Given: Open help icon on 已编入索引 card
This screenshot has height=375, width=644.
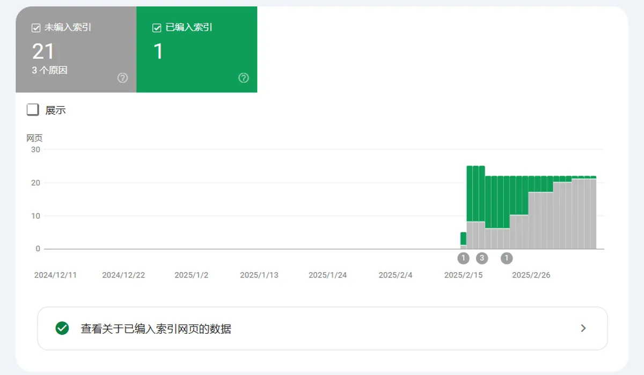Looking at the screenshot, I should coord(244,78).
